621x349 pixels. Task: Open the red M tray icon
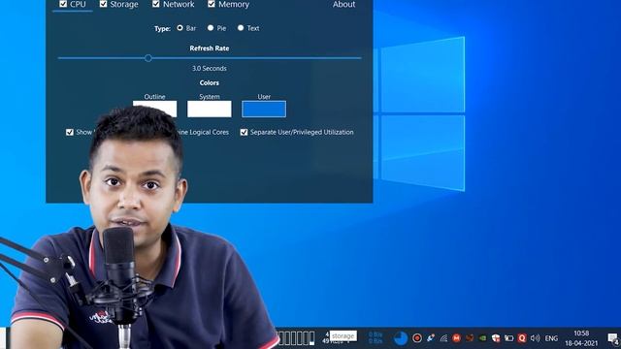coord(456,338)
